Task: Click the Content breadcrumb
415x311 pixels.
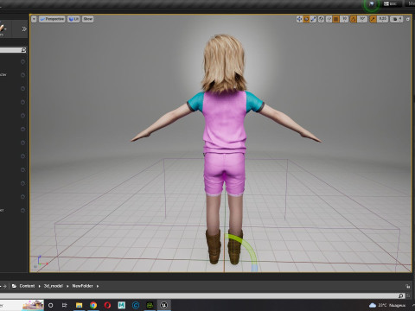Action: coord(27,286)
